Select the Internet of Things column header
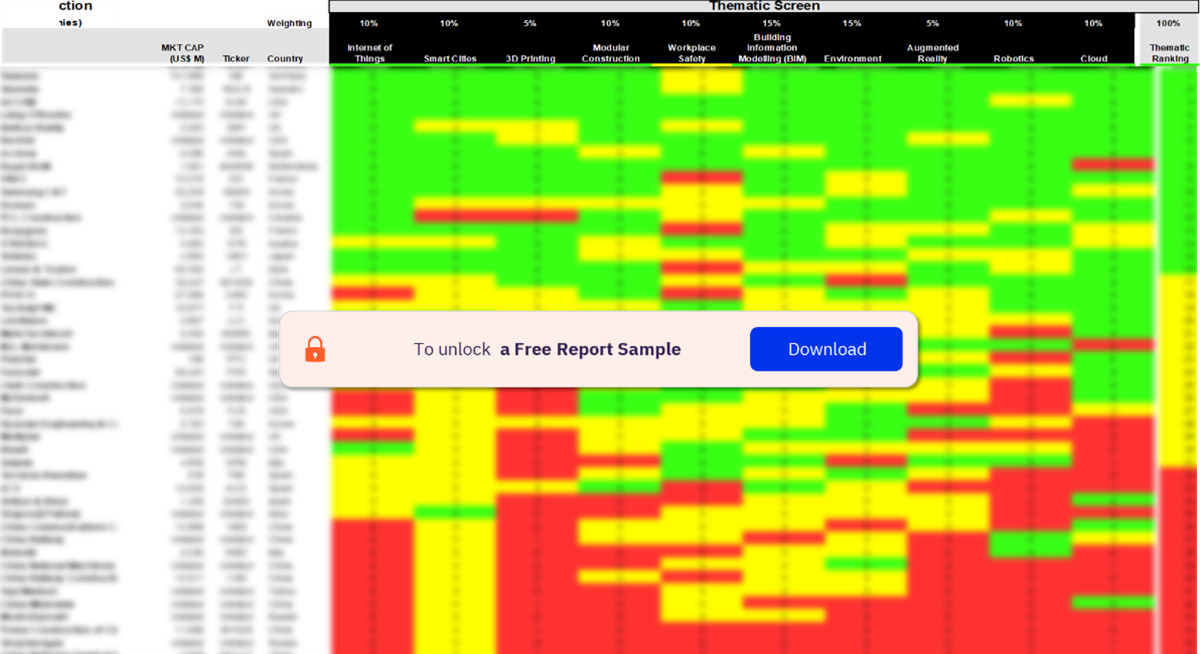The image size is (1200, 654). coord(369,52)
